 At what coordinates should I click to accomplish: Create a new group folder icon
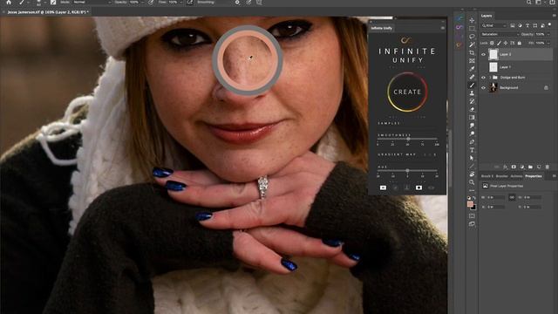[531, 167]
